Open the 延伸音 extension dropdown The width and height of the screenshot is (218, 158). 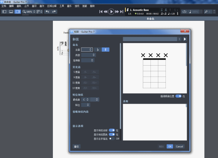(88, 60)
